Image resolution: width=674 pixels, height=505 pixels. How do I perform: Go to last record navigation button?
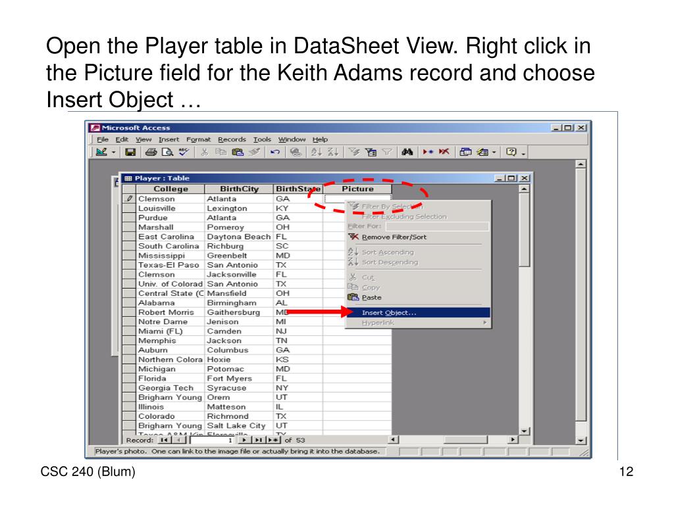[258, 440]
